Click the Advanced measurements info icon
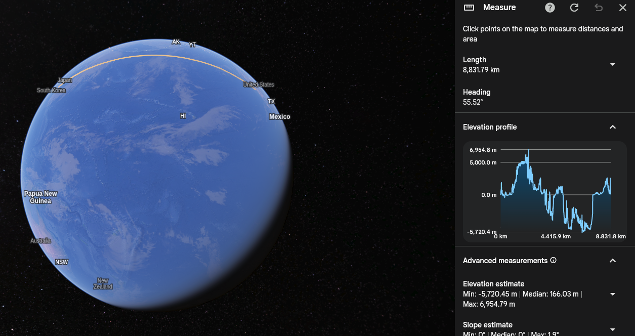The height and width of the screenshot is (336, 635). tap(553, 261)
